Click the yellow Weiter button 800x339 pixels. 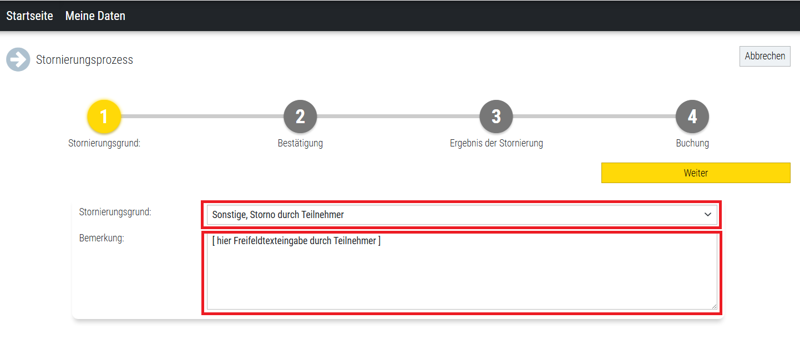pos(696,173)
